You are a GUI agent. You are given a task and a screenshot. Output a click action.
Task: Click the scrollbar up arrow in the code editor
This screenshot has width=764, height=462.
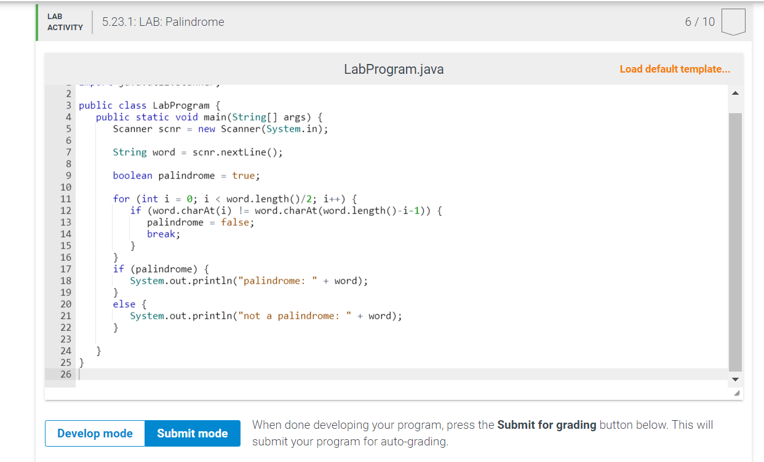tap(736, 92)
